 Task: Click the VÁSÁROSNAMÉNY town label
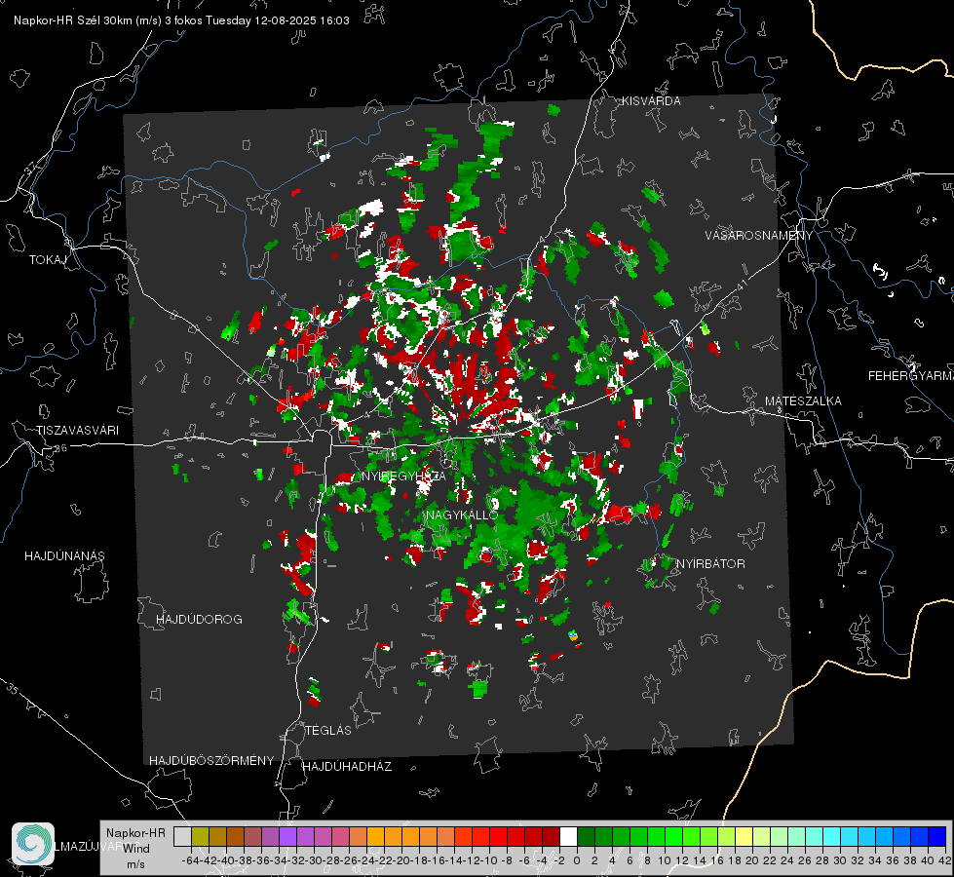pyautogui.click(x=759, y=236)
